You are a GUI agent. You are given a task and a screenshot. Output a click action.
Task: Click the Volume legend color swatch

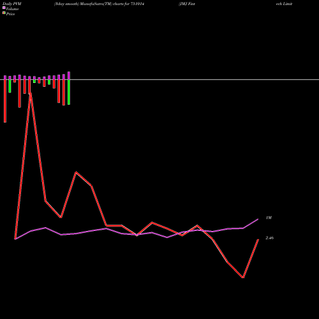(x=4, y=8)
